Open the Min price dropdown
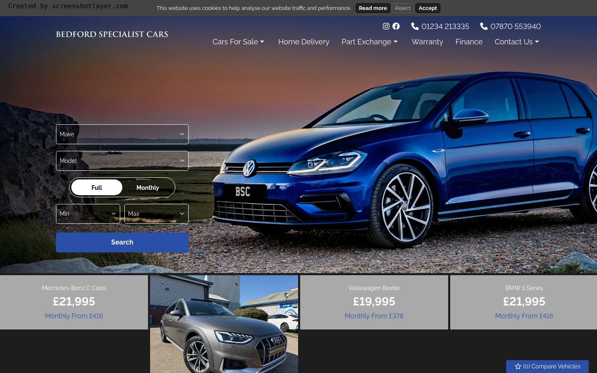 88,214
